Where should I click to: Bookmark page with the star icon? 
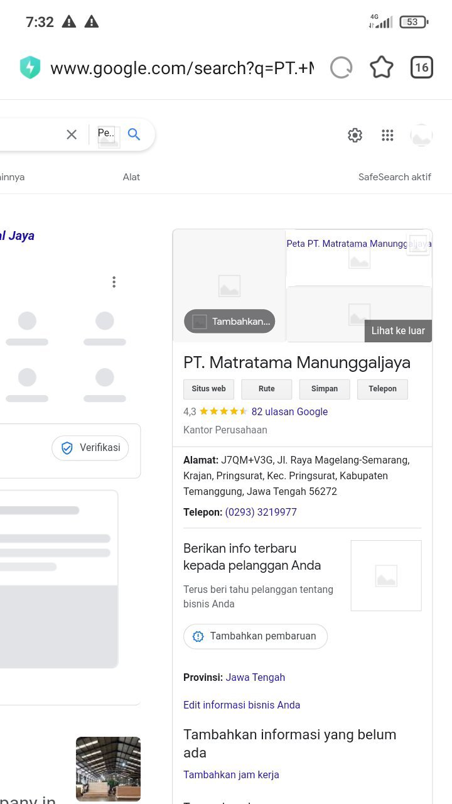pyautogui.click(x=382, y=67)
